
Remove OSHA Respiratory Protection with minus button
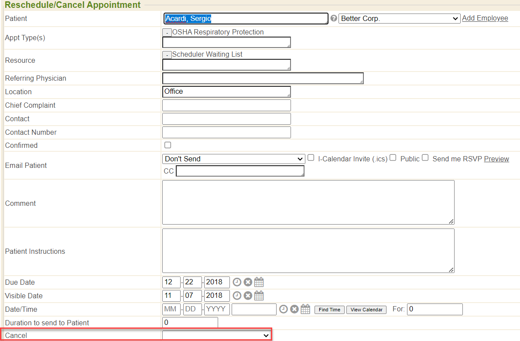(167, 32)
